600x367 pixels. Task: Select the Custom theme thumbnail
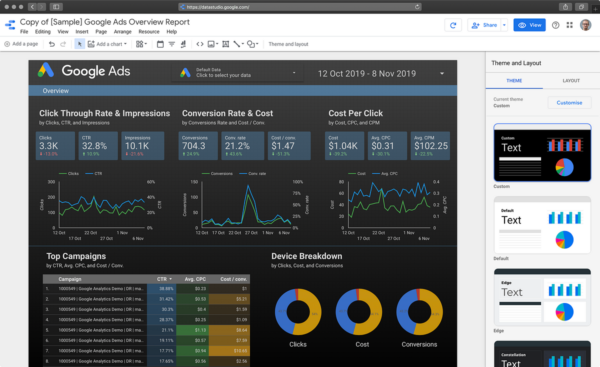pos(542,152)
